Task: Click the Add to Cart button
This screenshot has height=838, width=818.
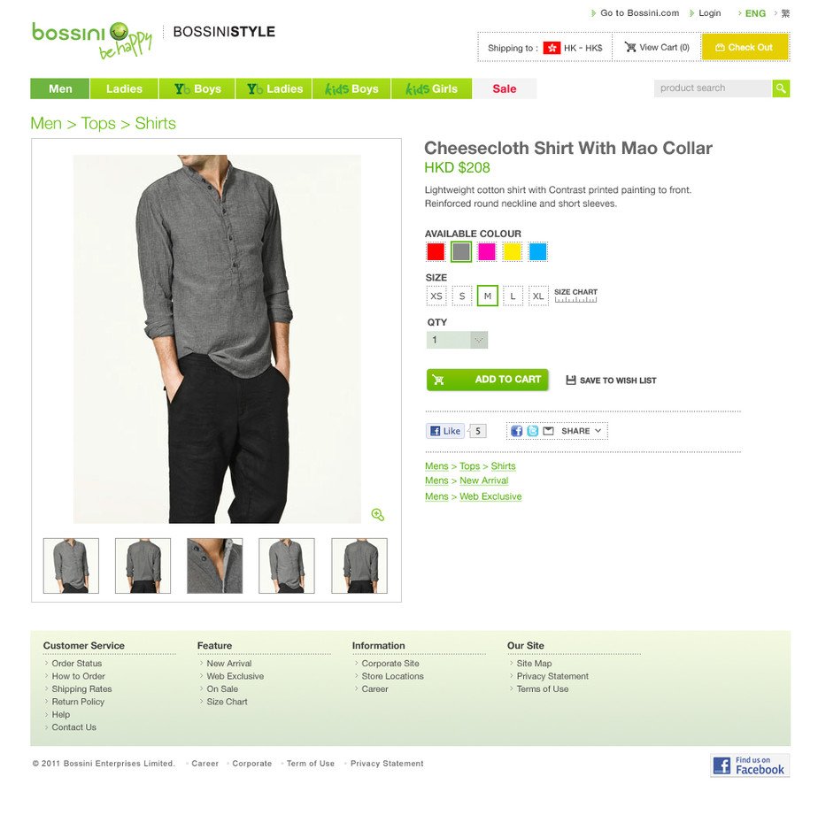Action: pyautogui.click(x=488, y=380)
